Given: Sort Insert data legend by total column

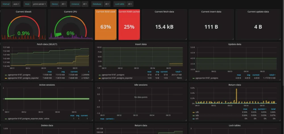Looking at the screenshot, I should pos(179,72).
